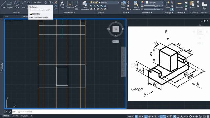Toggle ortho mode in status bar
Viewport: 210px width, 118px height.
[x=146, y=117]
